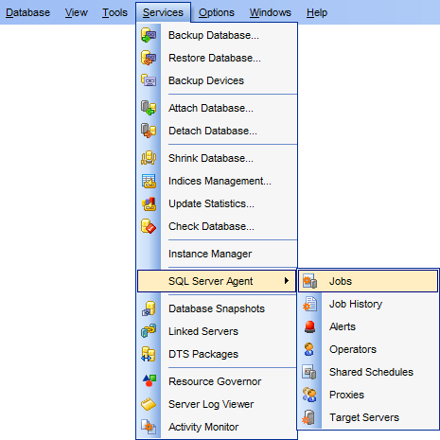
Task: Click the Shared Schedules icon
Action: (x=309, y=372)
